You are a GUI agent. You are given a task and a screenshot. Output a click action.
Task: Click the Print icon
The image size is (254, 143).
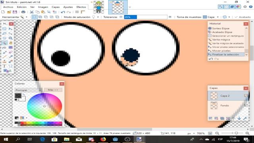[23, 12]
